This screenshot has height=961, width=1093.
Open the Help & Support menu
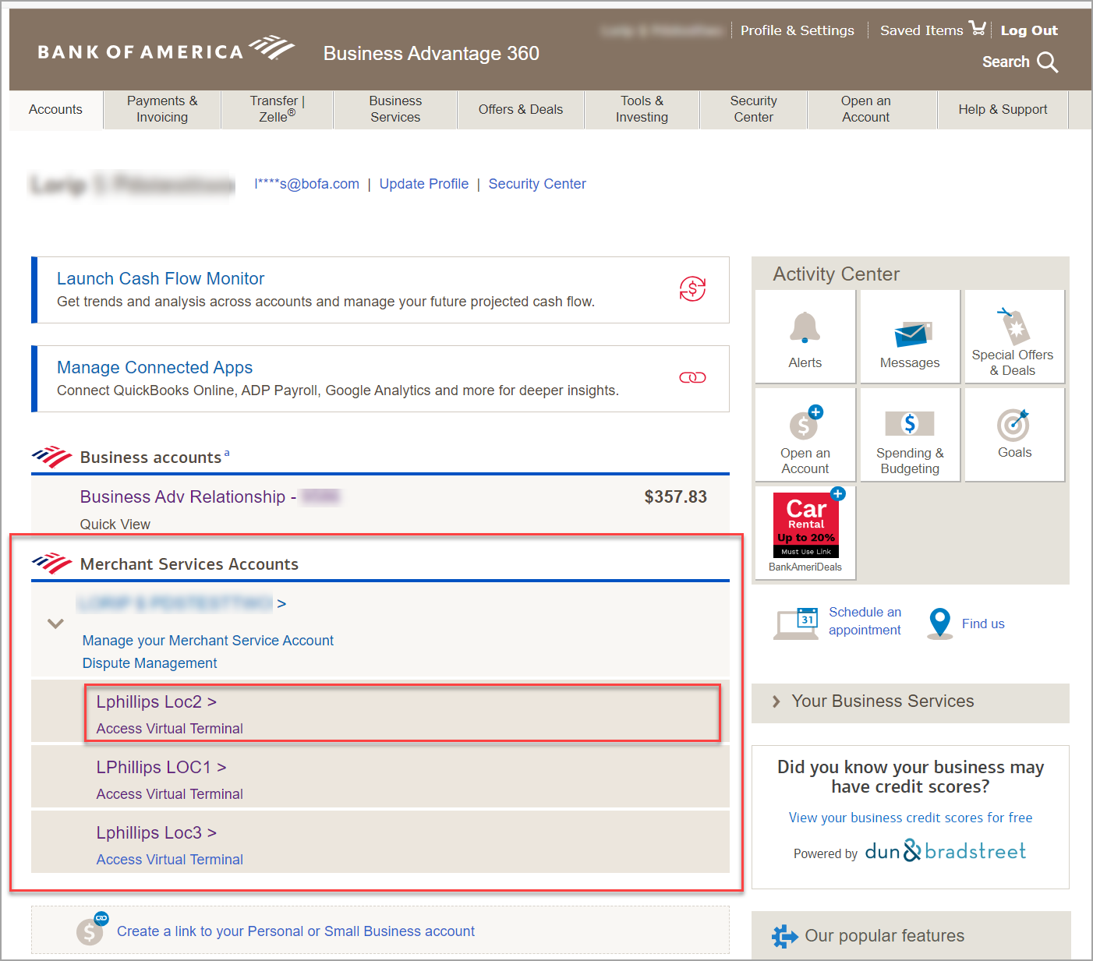click(1003, 110)
